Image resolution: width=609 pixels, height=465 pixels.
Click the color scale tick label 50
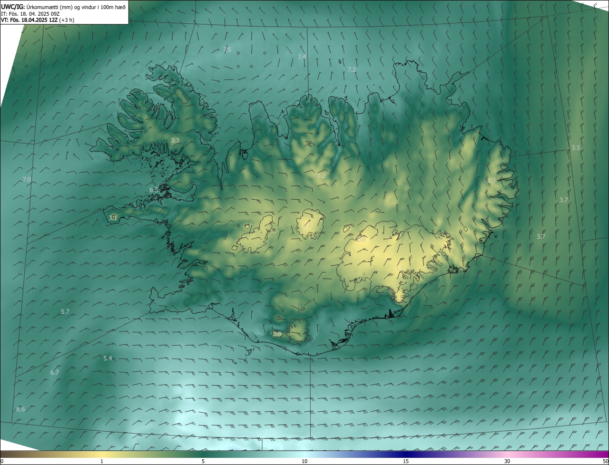point(605,461)
